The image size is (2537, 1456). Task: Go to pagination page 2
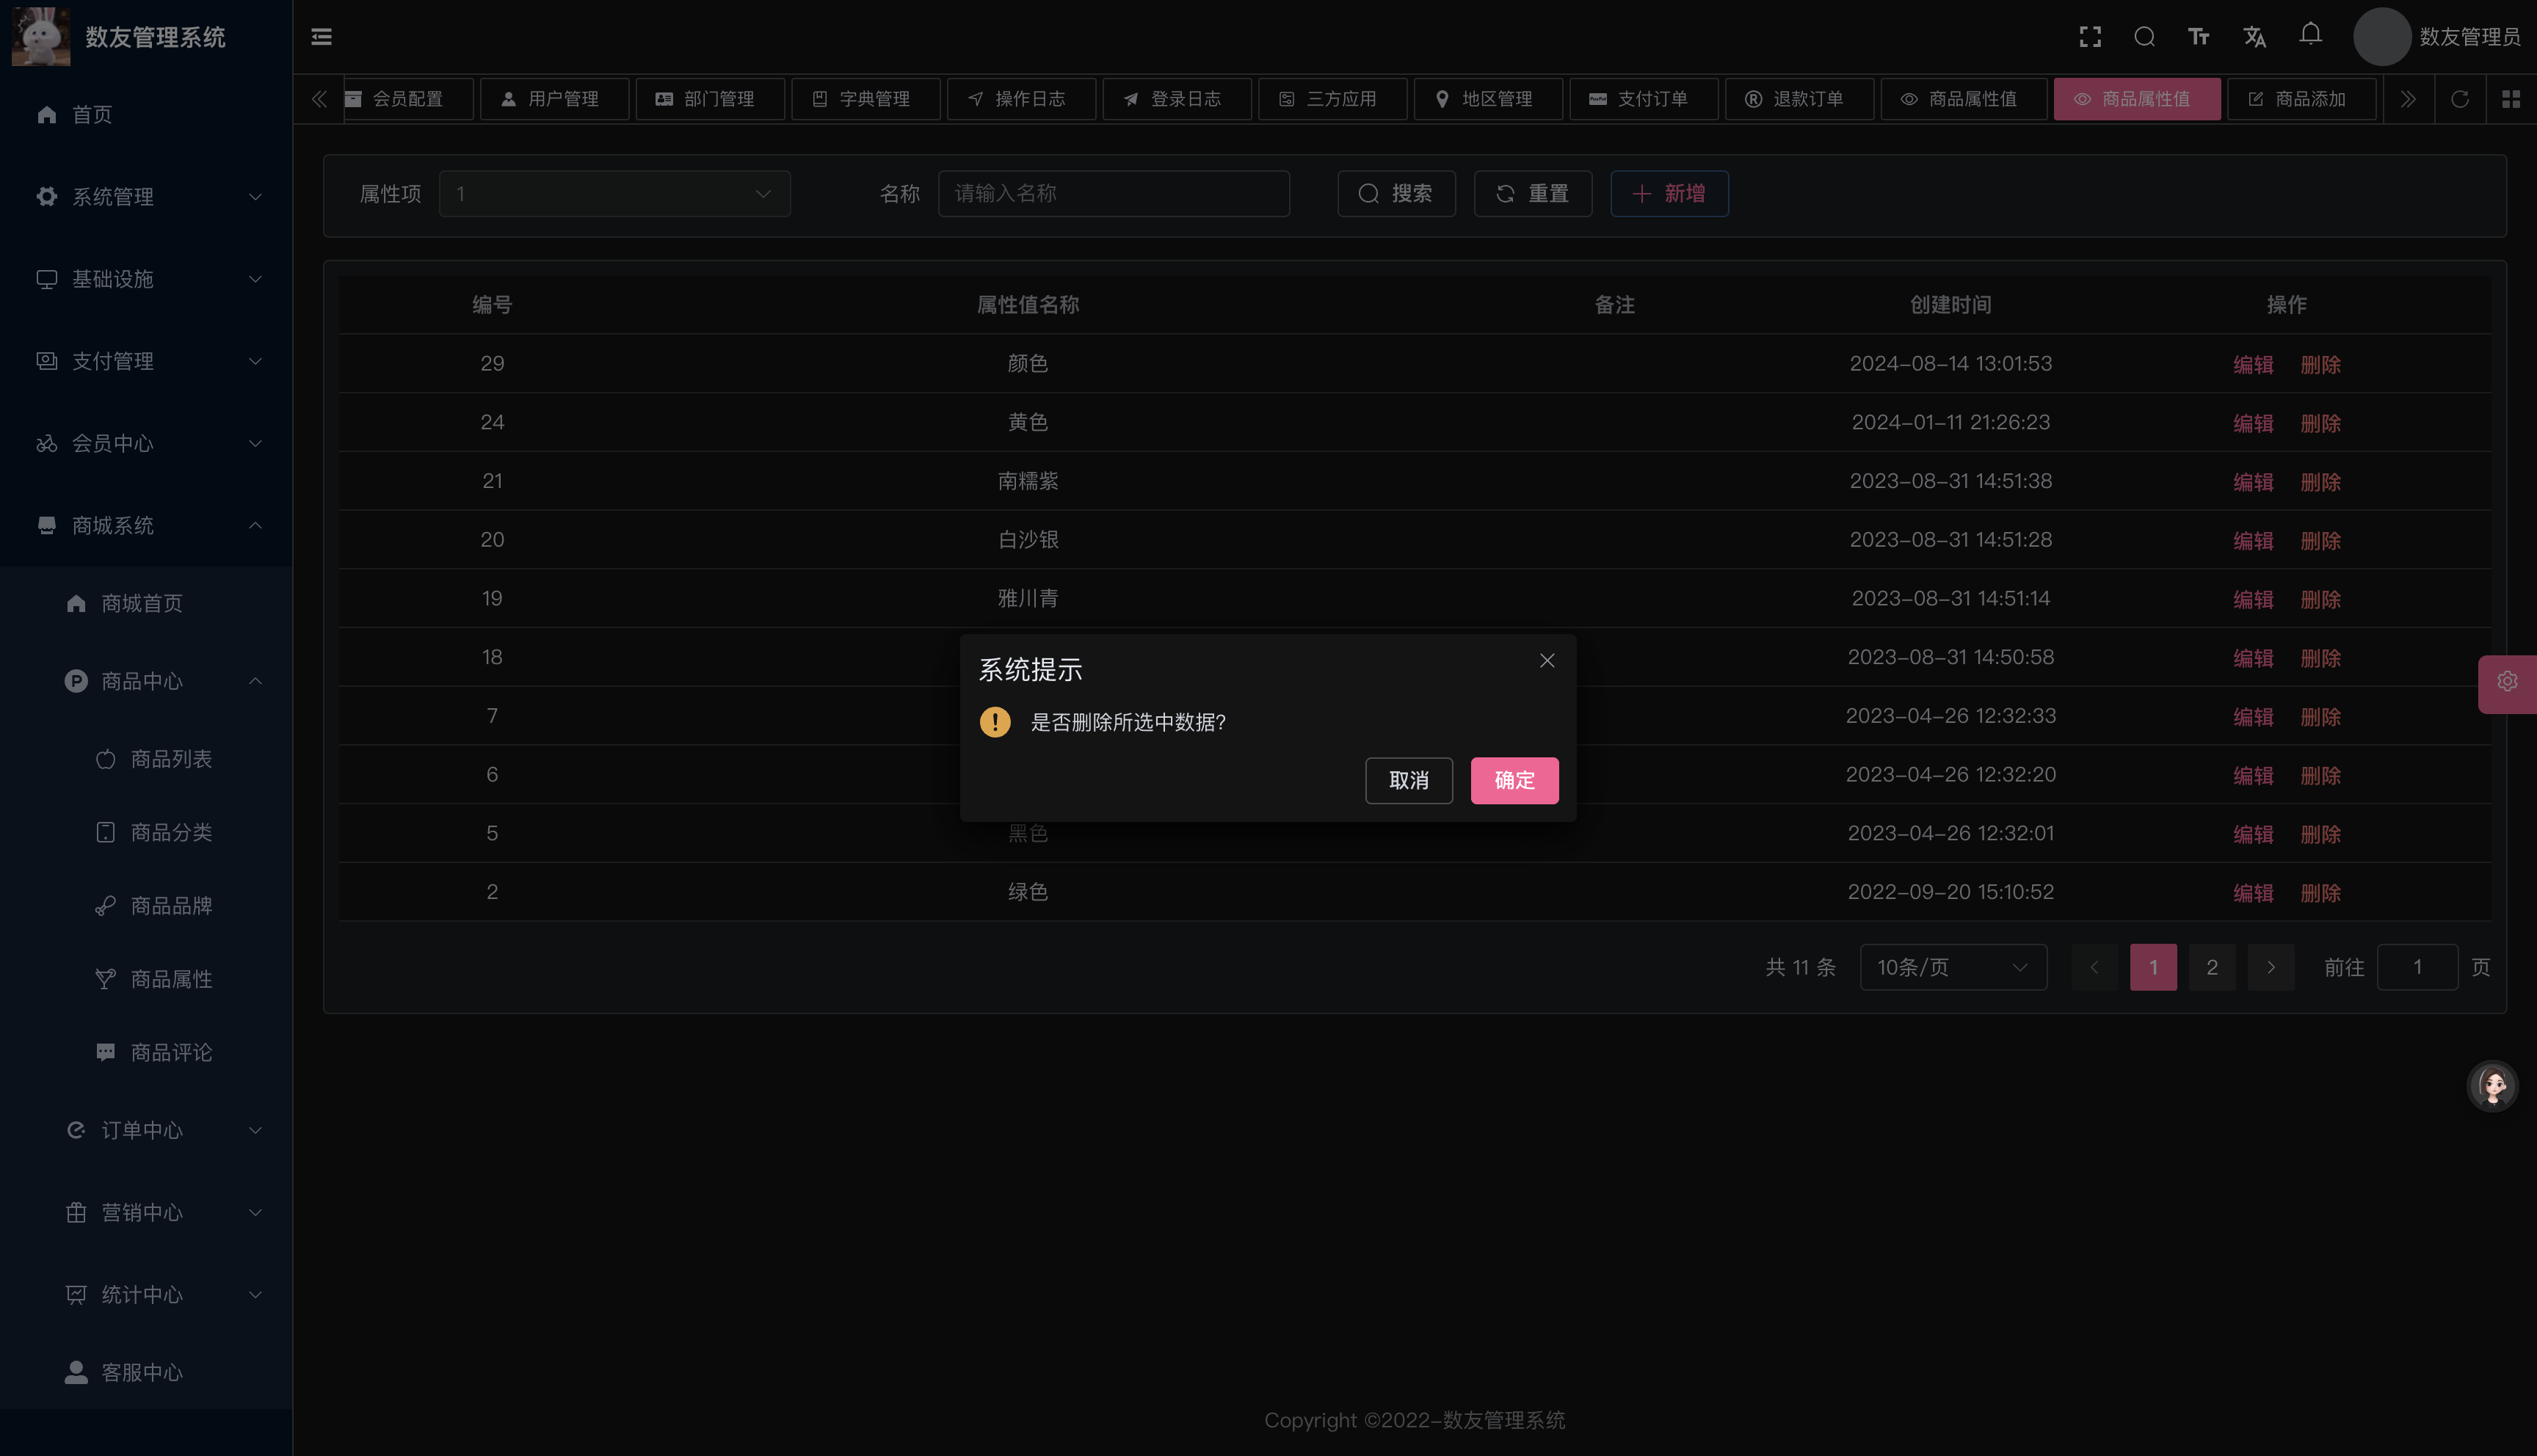coord(2212,967)
